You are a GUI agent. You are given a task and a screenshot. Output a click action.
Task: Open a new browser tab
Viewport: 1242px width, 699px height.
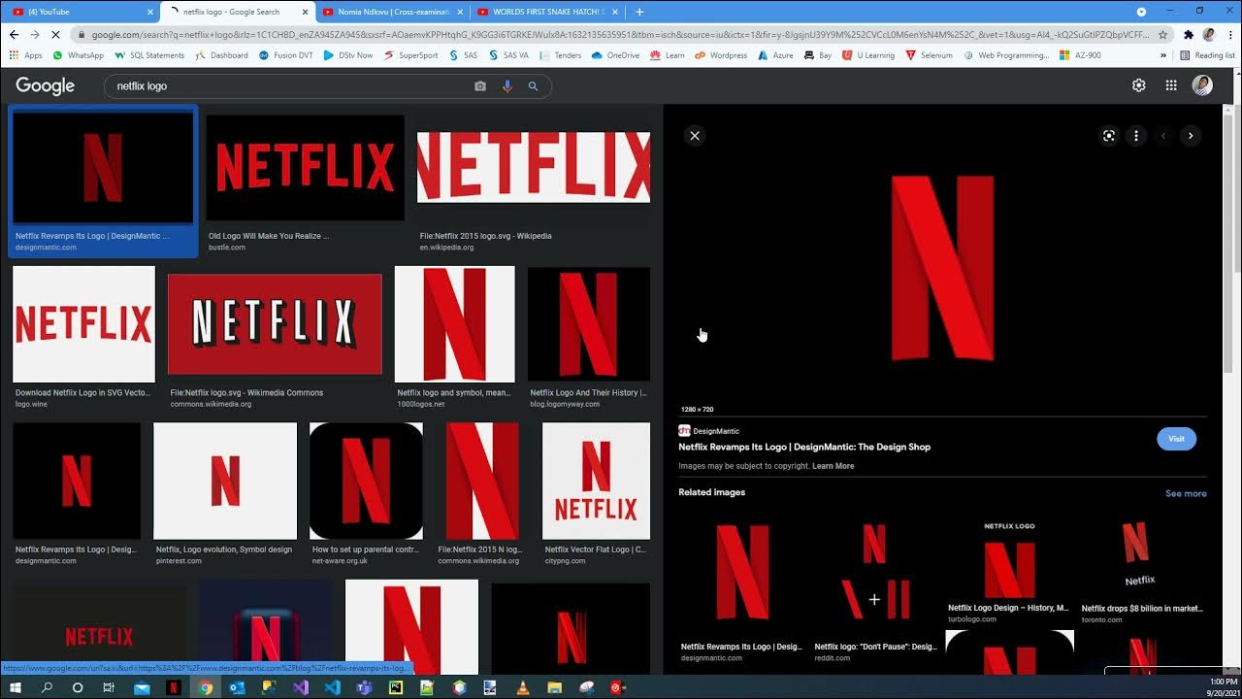coord(639,12)
